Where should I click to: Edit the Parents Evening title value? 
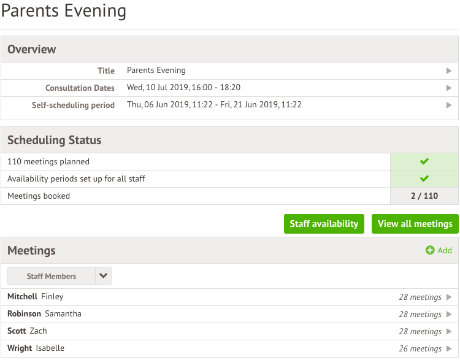pyautogui.click(x=156, y=71)
